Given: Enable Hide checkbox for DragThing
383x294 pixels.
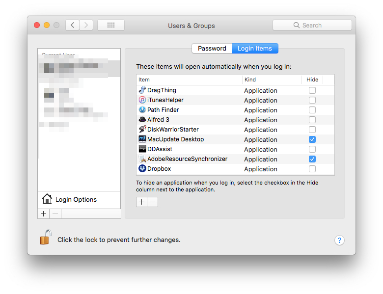Looking at the screenshot, I should tap(312, 90).
